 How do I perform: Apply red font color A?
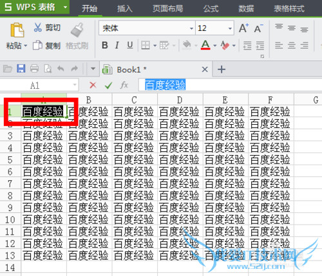point(205,45)
